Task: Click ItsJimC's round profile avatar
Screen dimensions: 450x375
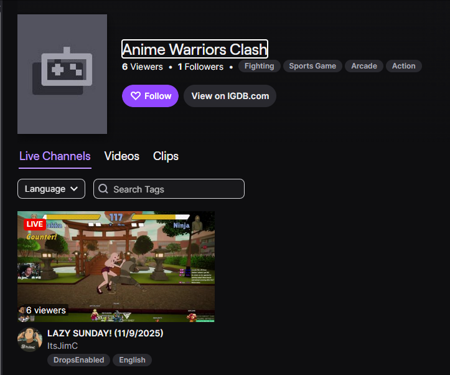Action: pos(30,339)
